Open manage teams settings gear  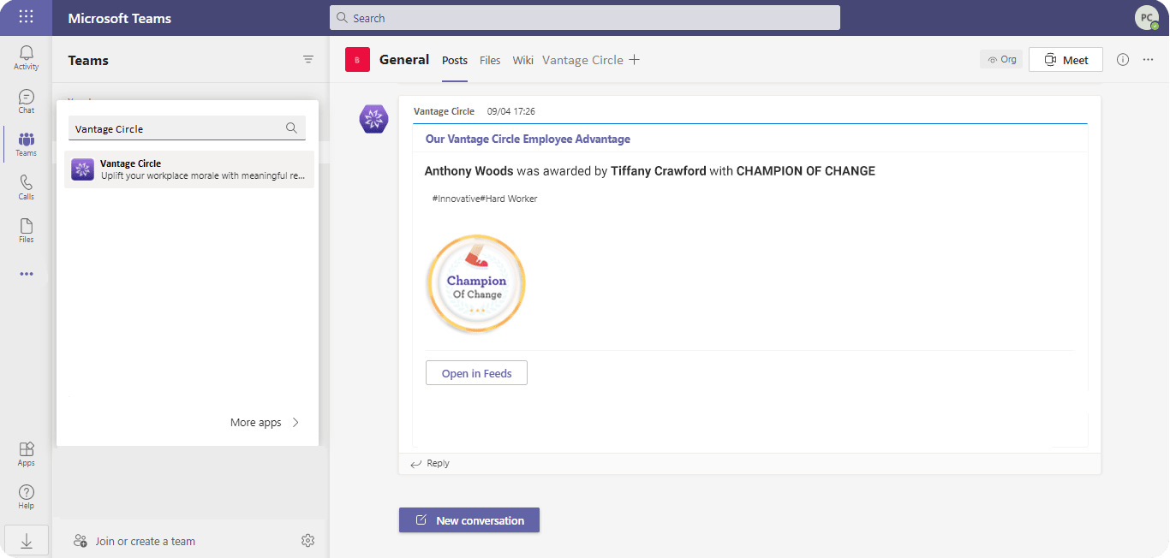[308, 540]
